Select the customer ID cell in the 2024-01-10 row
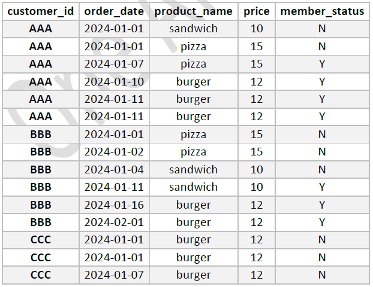 (x=40, y=81)
